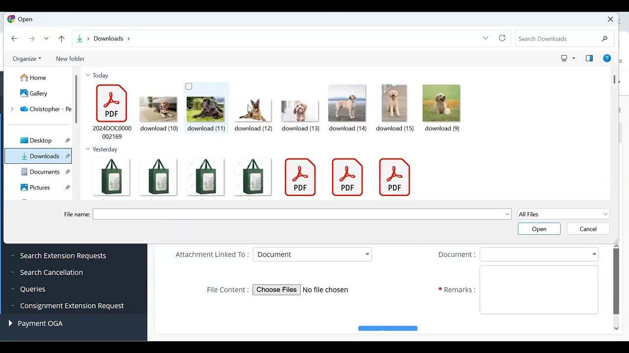Image resolution: width=629 pixels, height=353 pixels.
Task: Tick the checkbox on download (11)
Action: (189, 86)
